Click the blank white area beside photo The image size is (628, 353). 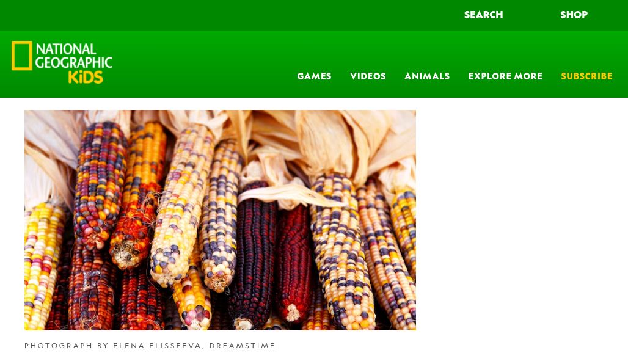520,220
